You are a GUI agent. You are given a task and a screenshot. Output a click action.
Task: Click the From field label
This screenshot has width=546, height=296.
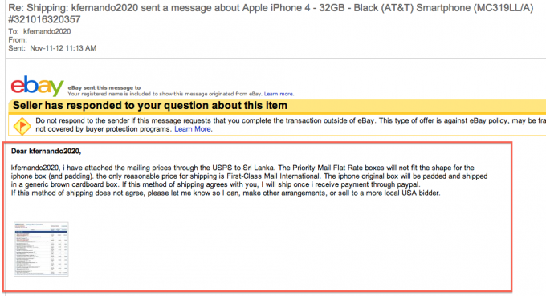[18, 40]
